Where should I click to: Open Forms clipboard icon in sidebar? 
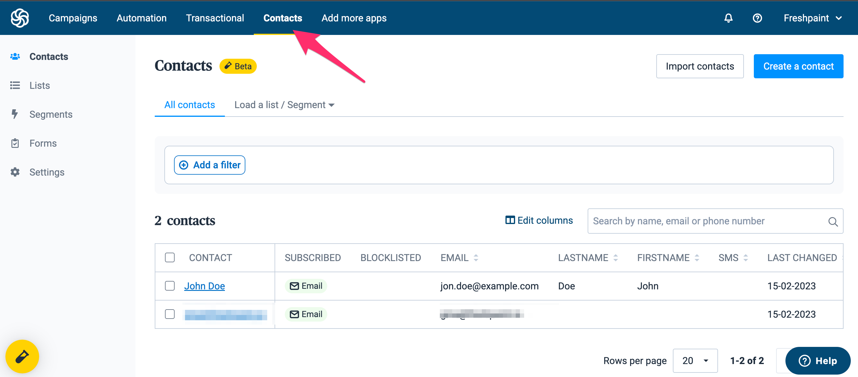[x=15, y=143]
